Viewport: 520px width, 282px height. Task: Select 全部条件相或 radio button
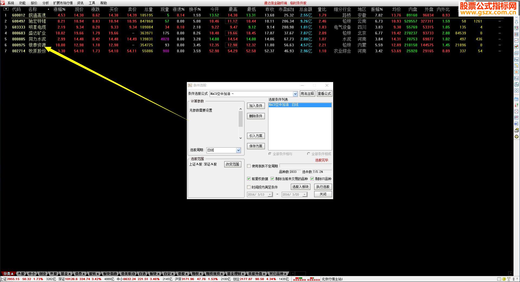click(x=308, y=154)
